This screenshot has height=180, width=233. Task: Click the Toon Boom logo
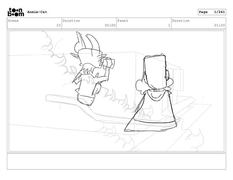click(16, 12)
